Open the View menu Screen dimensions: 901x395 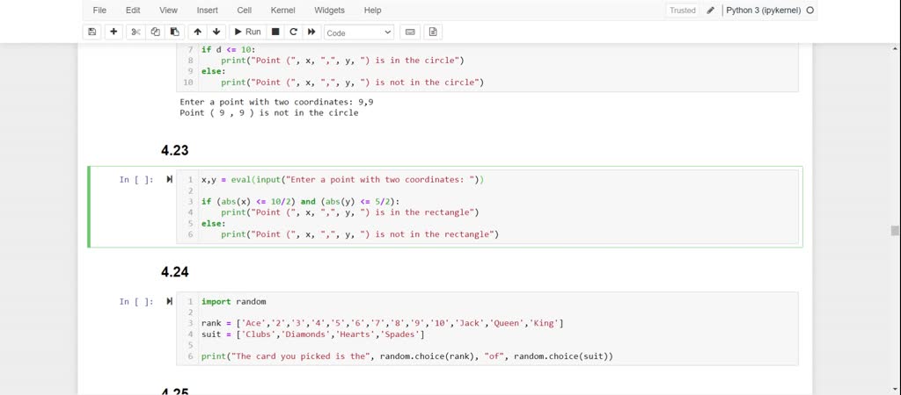(x=168, y=11)
